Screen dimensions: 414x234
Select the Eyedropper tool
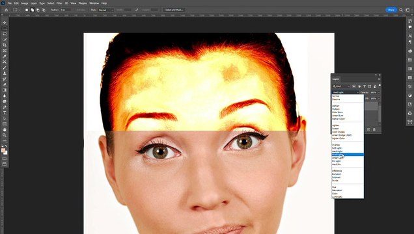coord(5,57)
